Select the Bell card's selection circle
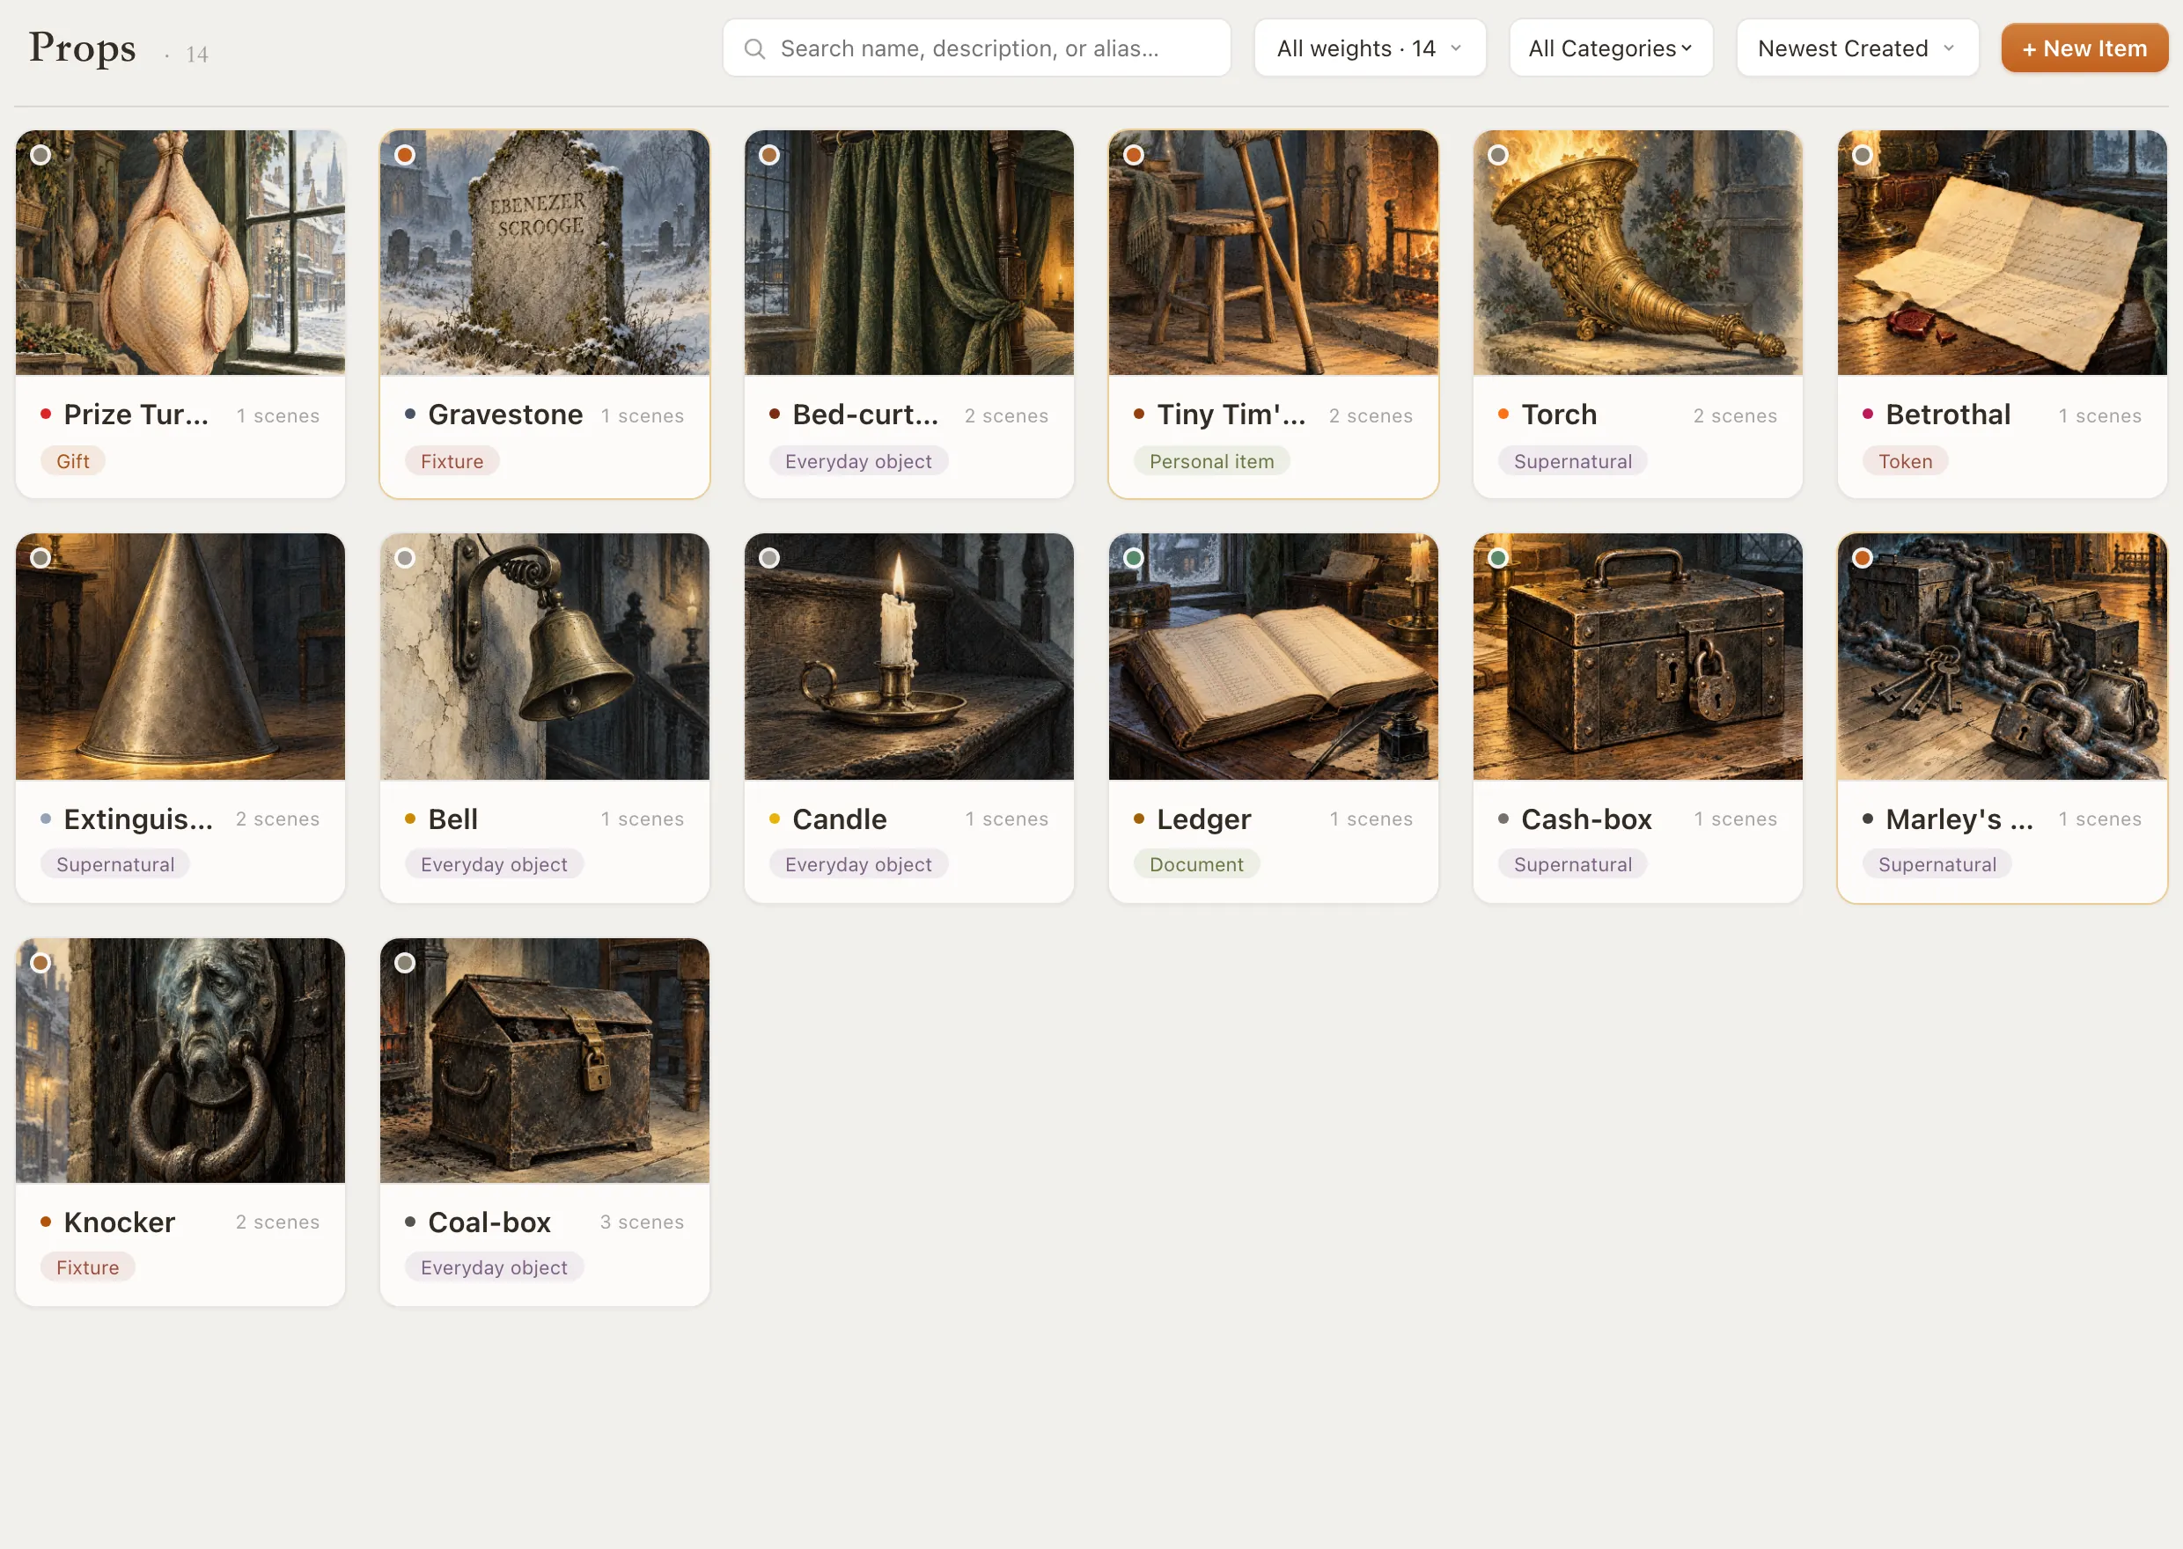The image size is (2183, 1549). pos(405,558)
